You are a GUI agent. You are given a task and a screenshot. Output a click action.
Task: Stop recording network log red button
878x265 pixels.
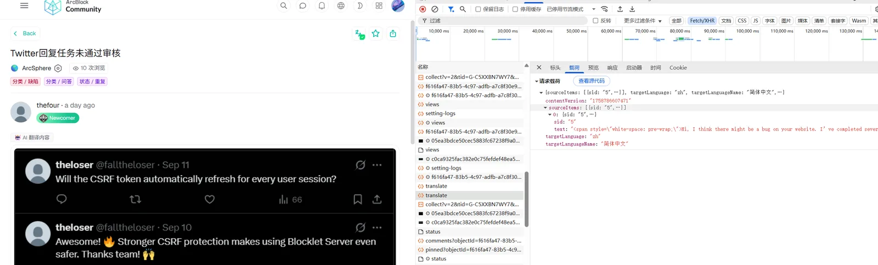423,9
